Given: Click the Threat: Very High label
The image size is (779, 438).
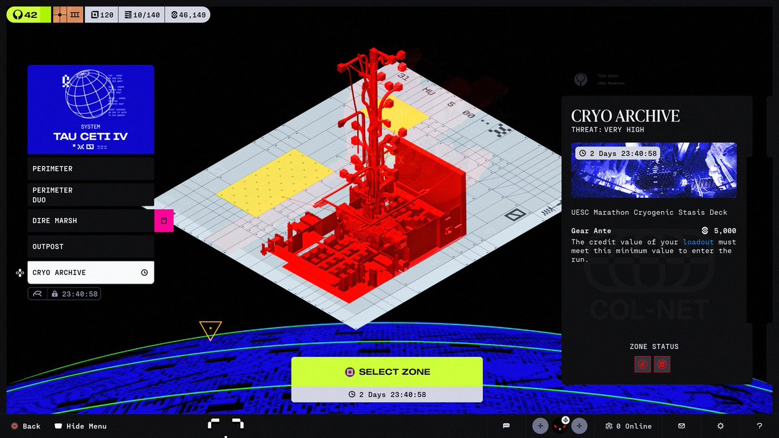Looking at the screenshot, I should click(x=608, y=130).
